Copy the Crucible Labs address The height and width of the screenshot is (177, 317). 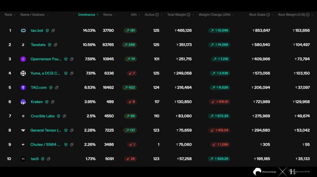click(64, 116)
